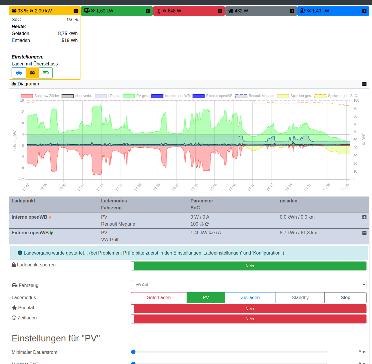The width and height of the screenshot is (372, 364).
Task: Click the power pylon icon in red header
Action: coord(158,11)
